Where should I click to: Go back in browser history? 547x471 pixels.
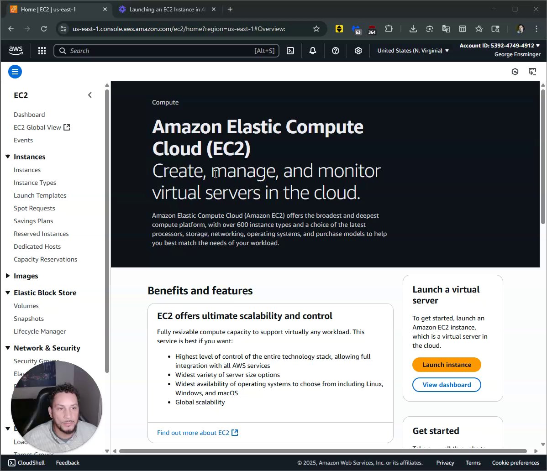[x=11, y=29]
